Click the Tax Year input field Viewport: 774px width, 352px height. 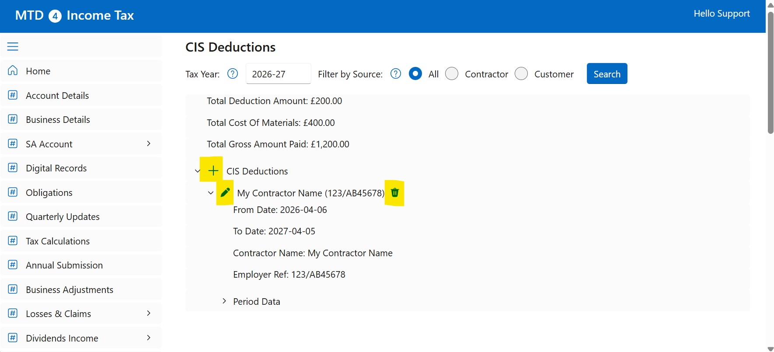click(279, 73)
